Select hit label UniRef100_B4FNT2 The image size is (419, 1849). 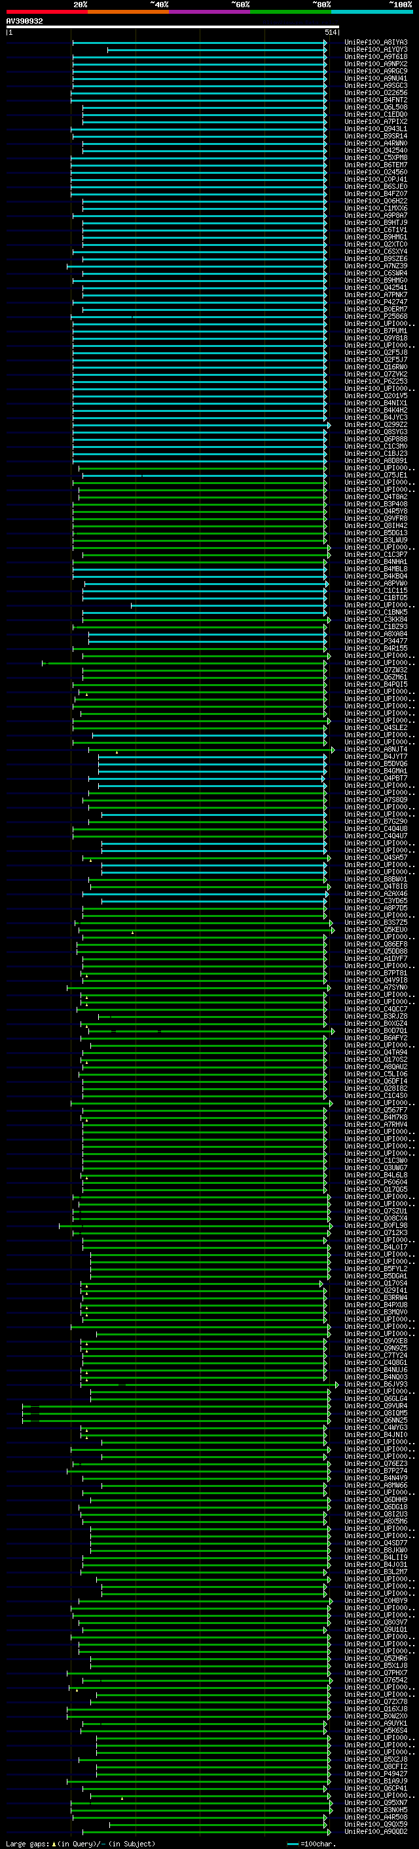(376, 100)
